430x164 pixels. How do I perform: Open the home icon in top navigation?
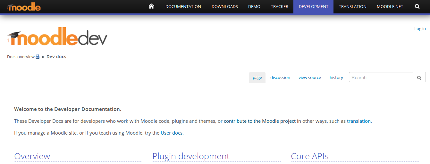pos(151,6)
